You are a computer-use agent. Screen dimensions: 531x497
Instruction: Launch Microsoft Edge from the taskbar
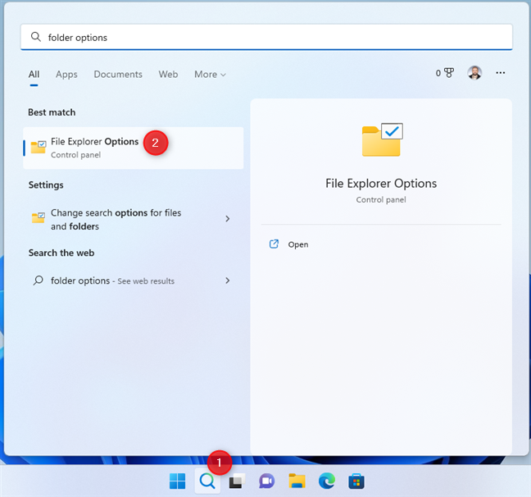(327, 481)
